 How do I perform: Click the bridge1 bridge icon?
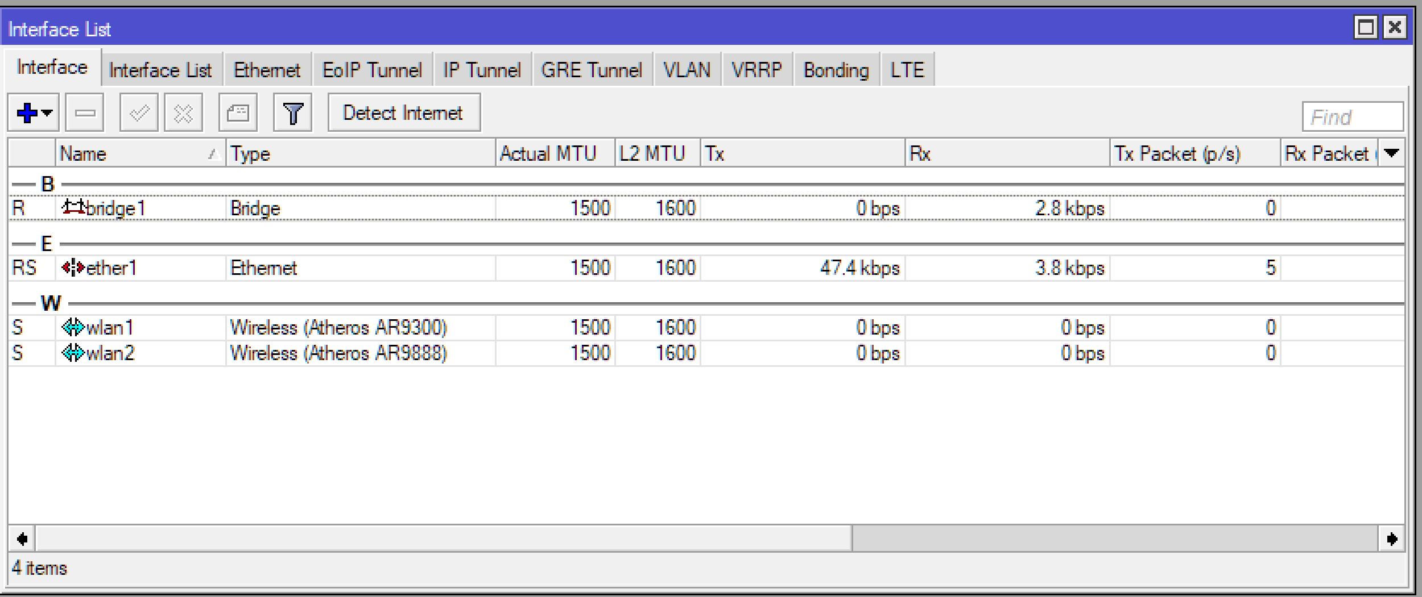point(73,207)
